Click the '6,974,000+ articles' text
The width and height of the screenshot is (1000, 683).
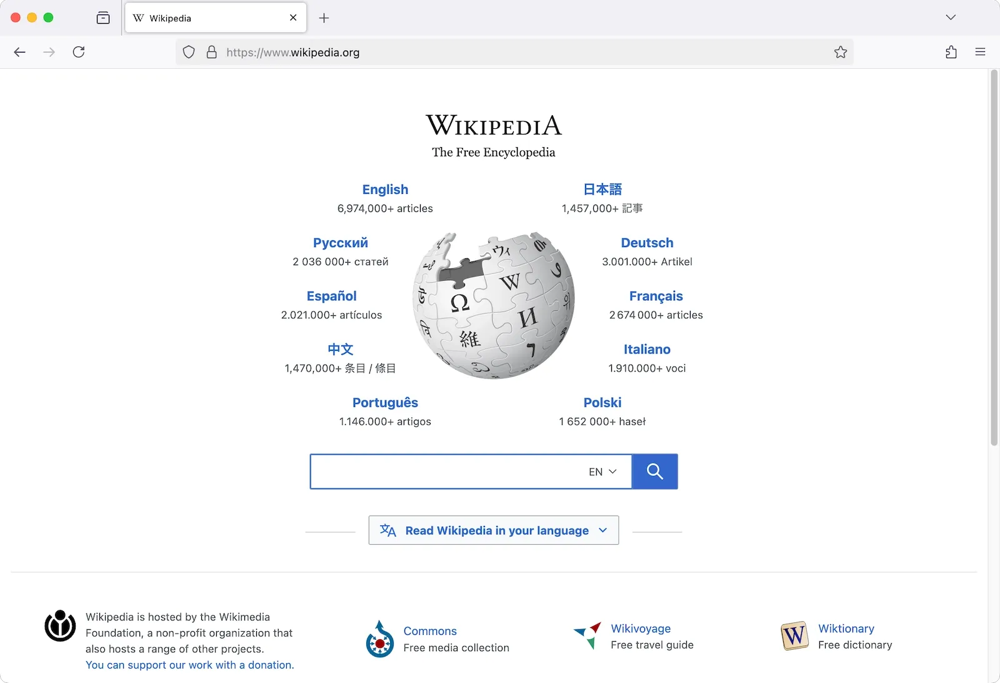point(385,208)
